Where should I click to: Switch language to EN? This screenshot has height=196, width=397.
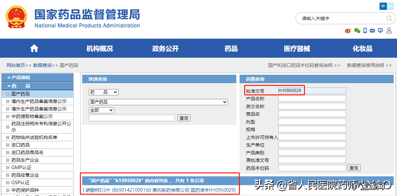(390, 6)
